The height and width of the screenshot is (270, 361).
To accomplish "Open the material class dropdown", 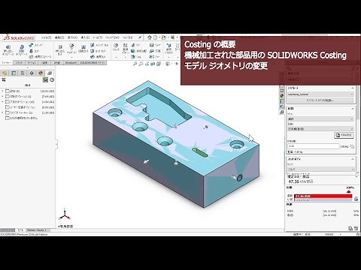I will [x=320, y=119].
